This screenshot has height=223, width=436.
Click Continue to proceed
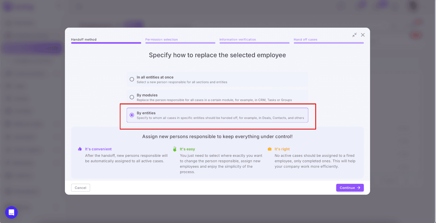coord(350,188)
